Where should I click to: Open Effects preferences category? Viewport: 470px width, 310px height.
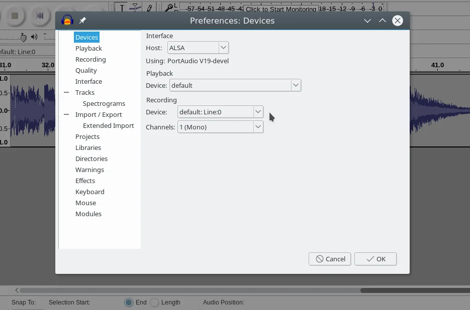tap(85, 181)
